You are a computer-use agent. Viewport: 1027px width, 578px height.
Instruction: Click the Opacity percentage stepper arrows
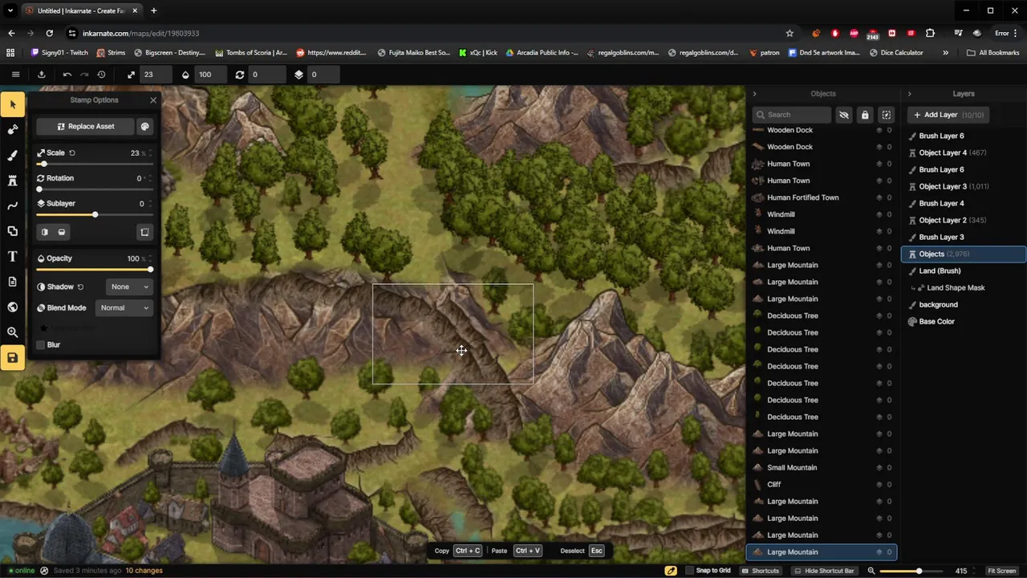tap(150, 258)
